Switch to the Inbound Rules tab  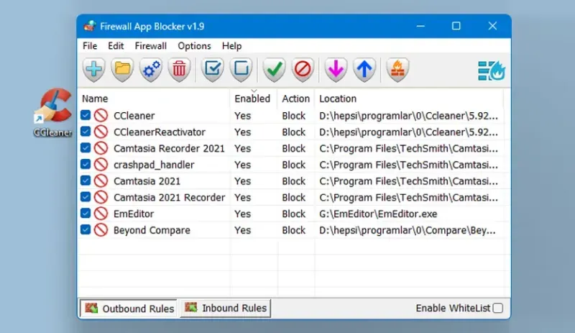(226, 308)
